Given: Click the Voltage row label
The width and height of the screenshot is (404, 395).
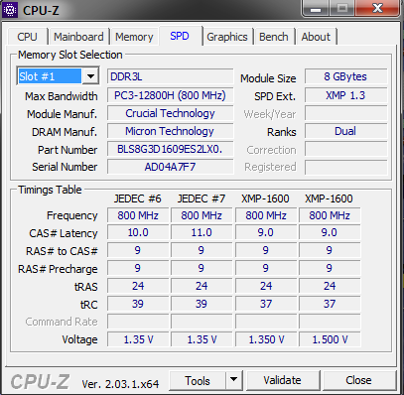Looking at the screenshot, I should tap(79, 339).
